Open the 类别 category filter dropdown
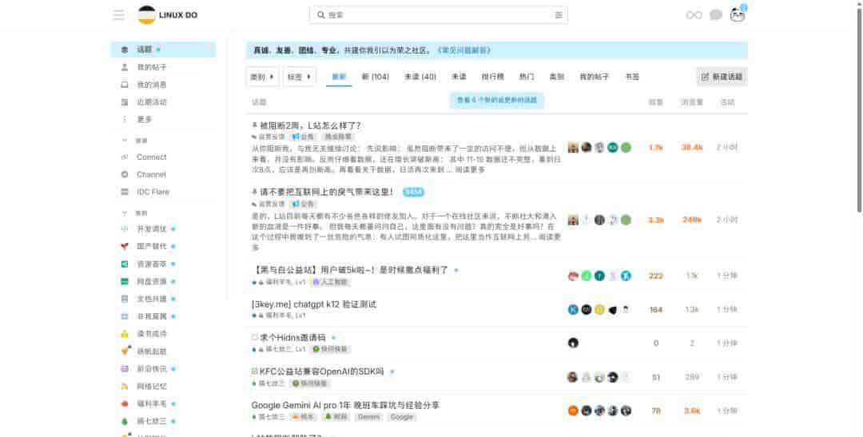This screenshot has height=437, width=863. 262,77
